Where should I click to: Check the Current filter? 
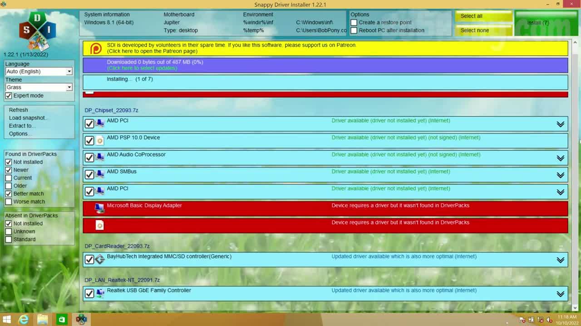[9, 178]
